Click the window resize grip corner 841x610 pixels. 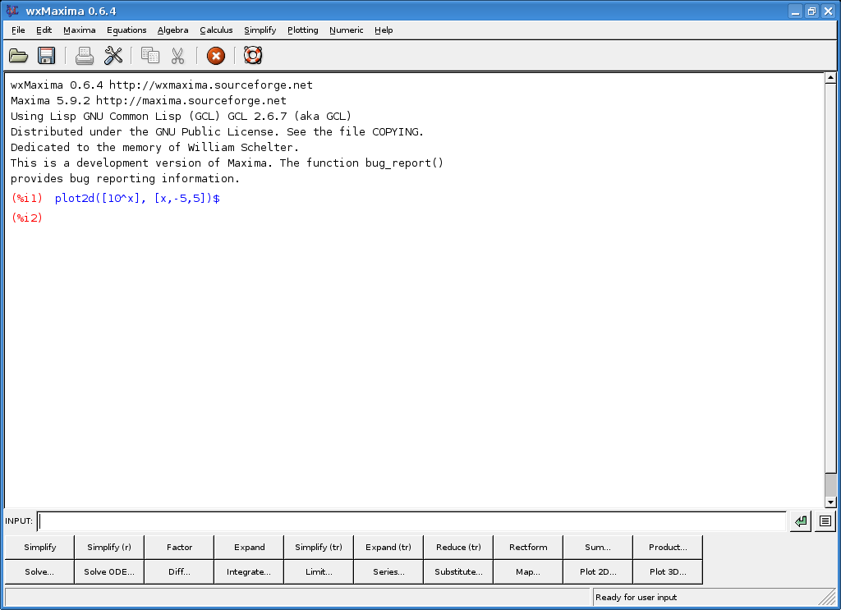click(x=830, y=598)
